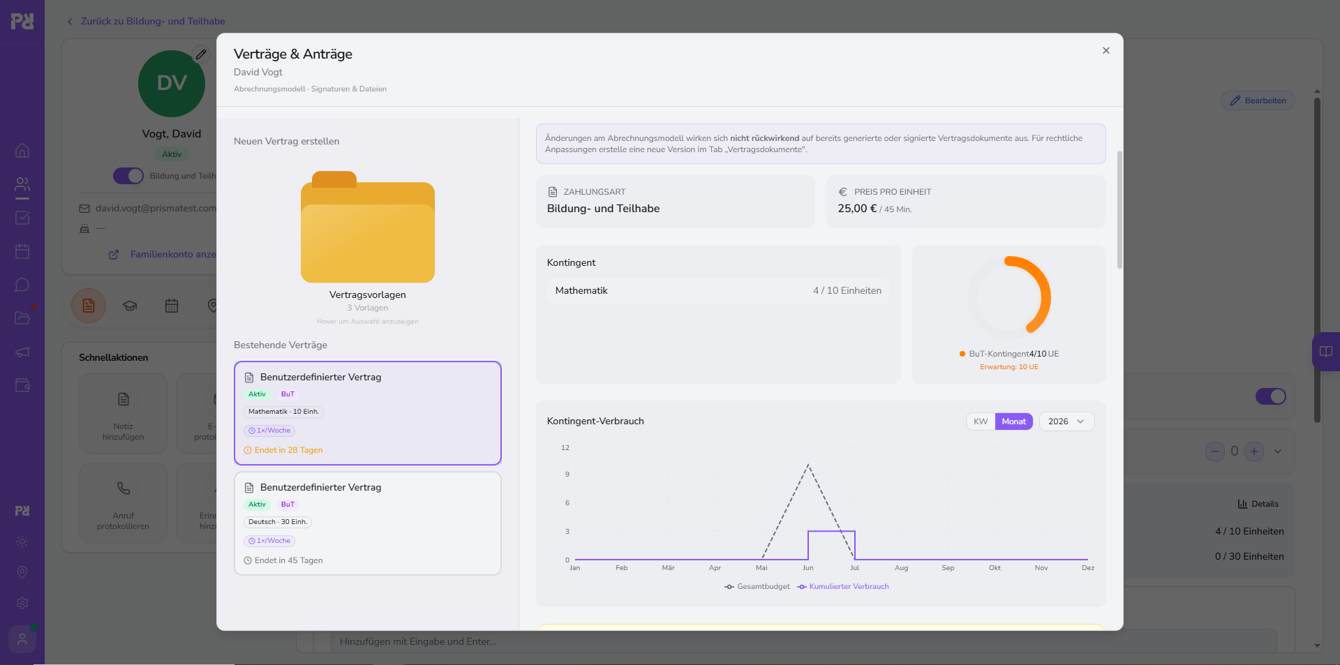Click the logo at the sidebar top

click(22, 22)
